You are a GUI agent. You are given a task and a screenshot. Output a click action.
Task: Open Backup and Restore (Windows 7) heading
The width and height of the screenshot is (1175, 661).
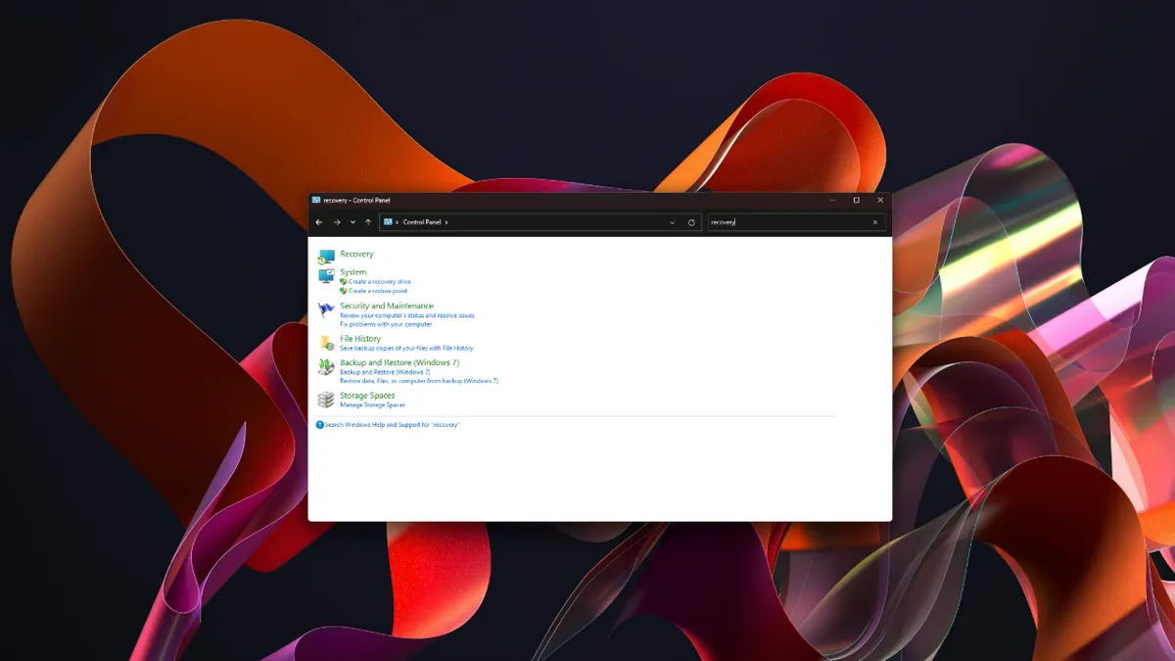coord(399,362)
